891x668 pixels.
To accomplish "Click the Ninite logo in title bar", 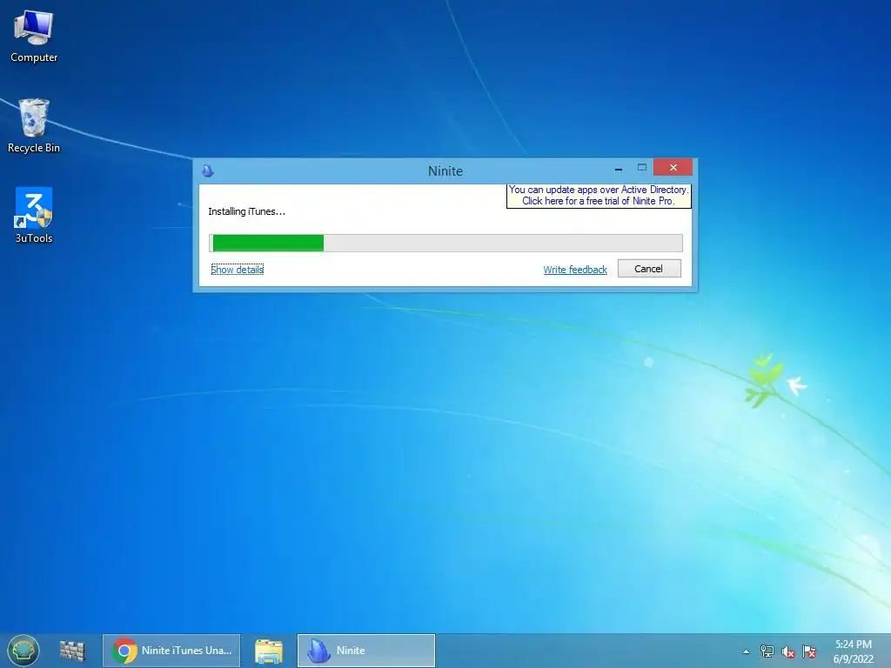I will (x=208, y=170).
